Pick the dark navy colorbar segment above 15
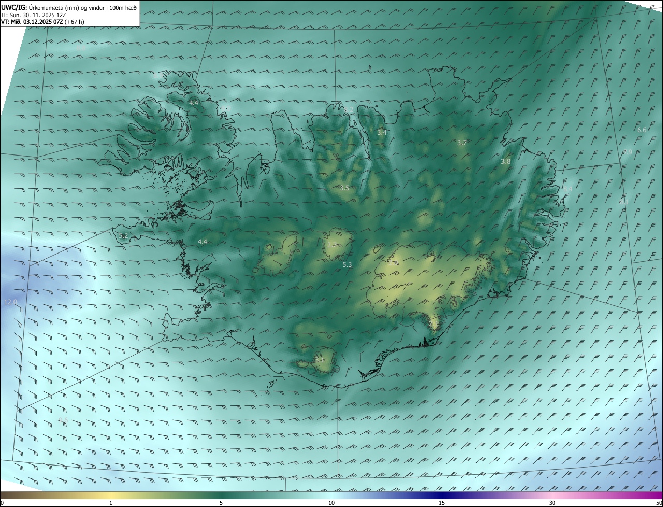Screen dimensions: 663x507 (442, 495)
